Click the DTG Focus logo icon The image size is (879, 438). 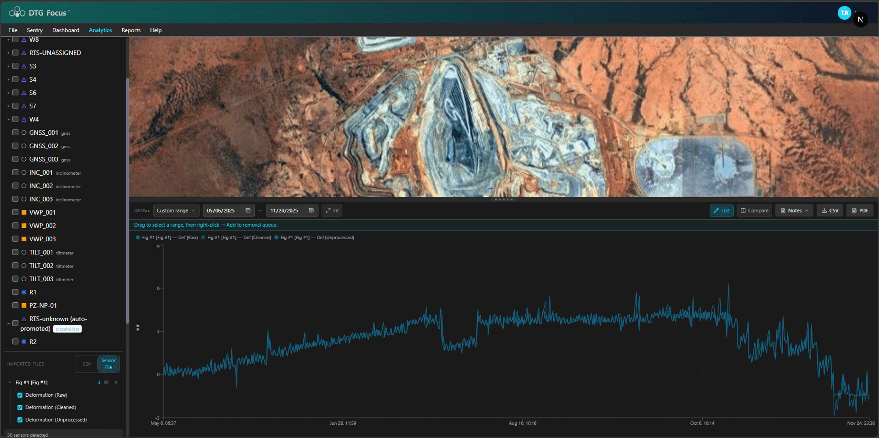pyautogui.click(x=17, y=12)
